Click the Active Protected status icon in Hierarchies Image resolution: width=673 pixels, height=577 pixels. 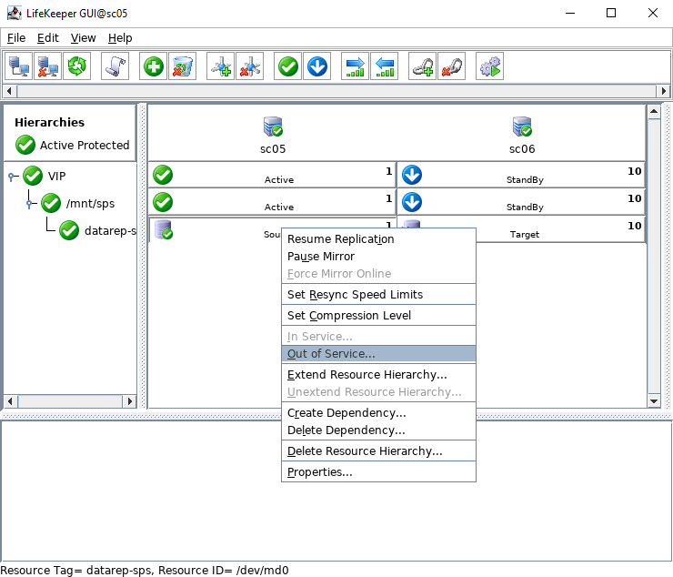tap(25, 145)
